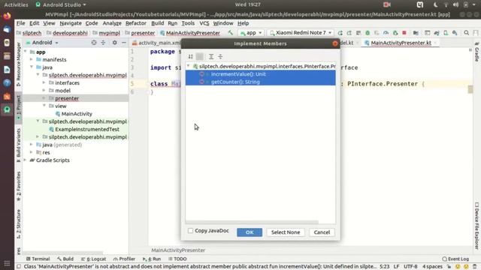Click Cancel in Implement Members dialog
The width and height of the screenshot is (481, 270).
coord(322,232)
